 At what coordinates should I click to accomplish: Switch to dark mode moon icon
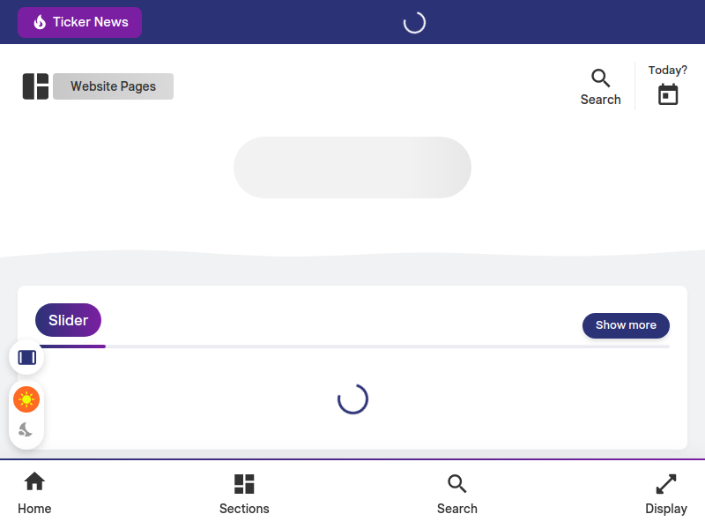26,429
